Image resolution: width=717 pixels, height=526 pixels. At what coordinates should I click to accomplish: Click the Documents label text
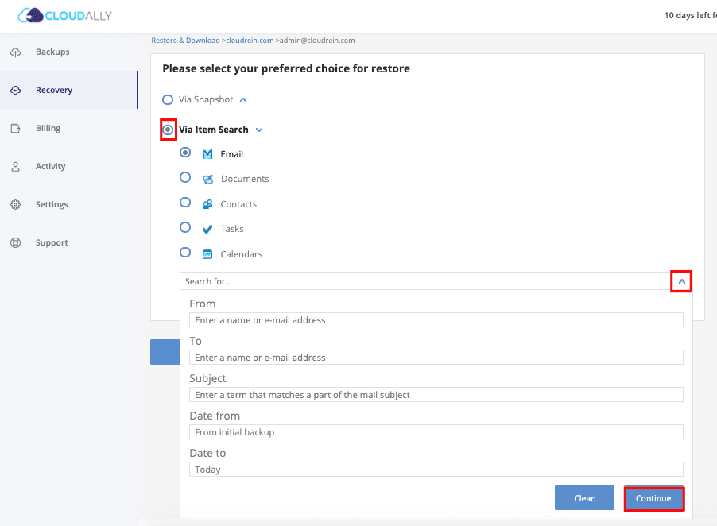coord(245,179)
